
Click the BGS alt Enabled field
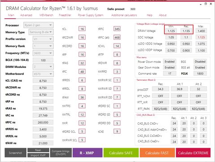click(x=200, y=67)
